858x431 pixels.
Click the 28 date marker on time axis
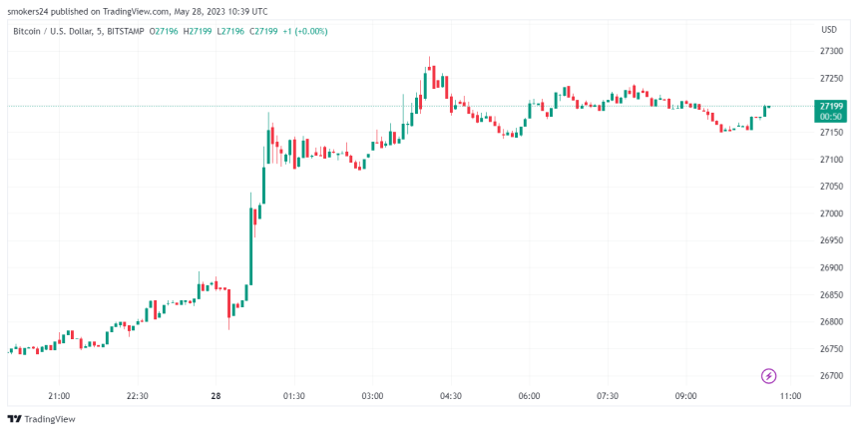[x=215, y=396]
